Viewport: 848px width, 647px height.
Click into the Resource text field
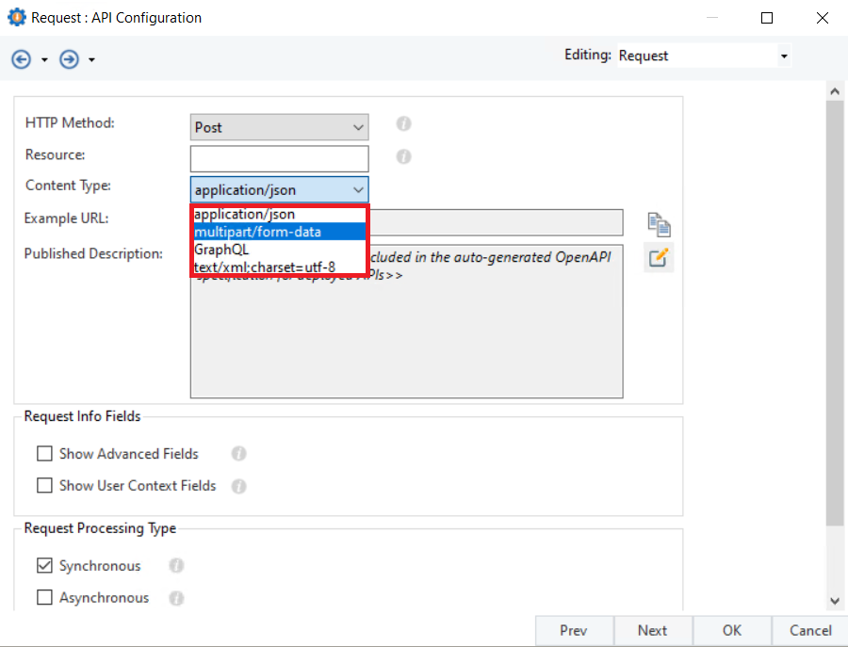[x=279, y=158]
